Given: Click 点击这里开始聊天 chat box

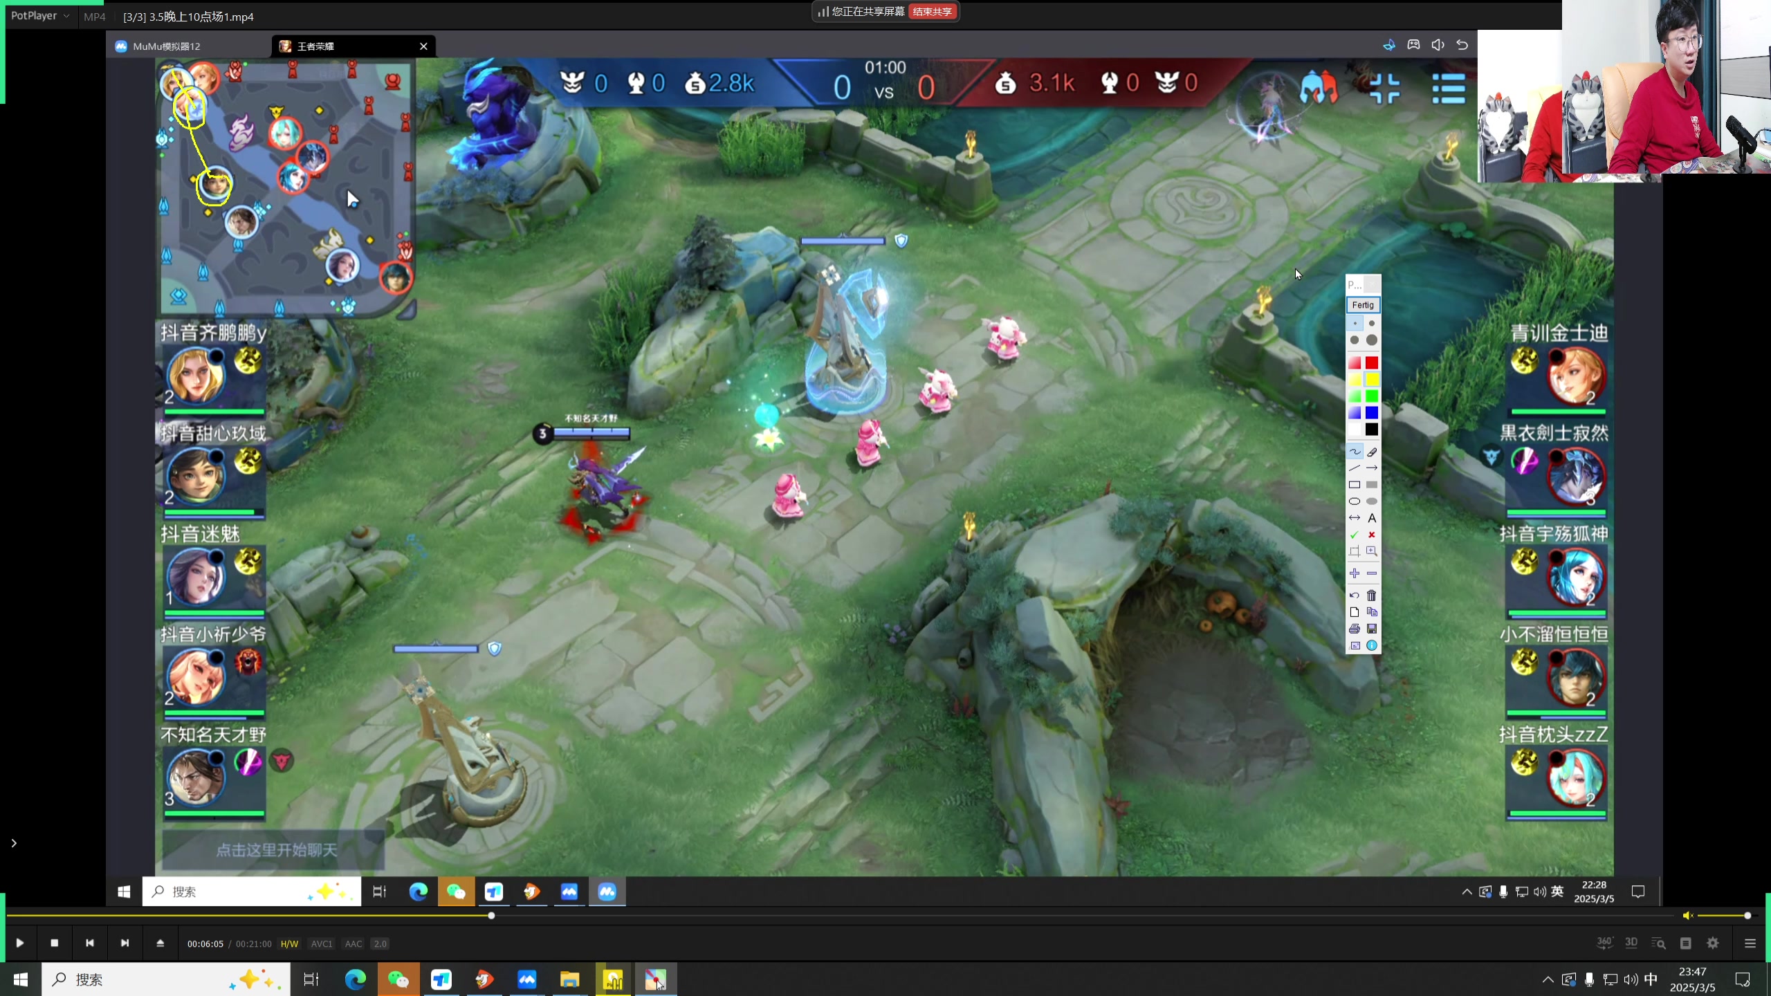Looking at the screenshot, I should point(273,850).
